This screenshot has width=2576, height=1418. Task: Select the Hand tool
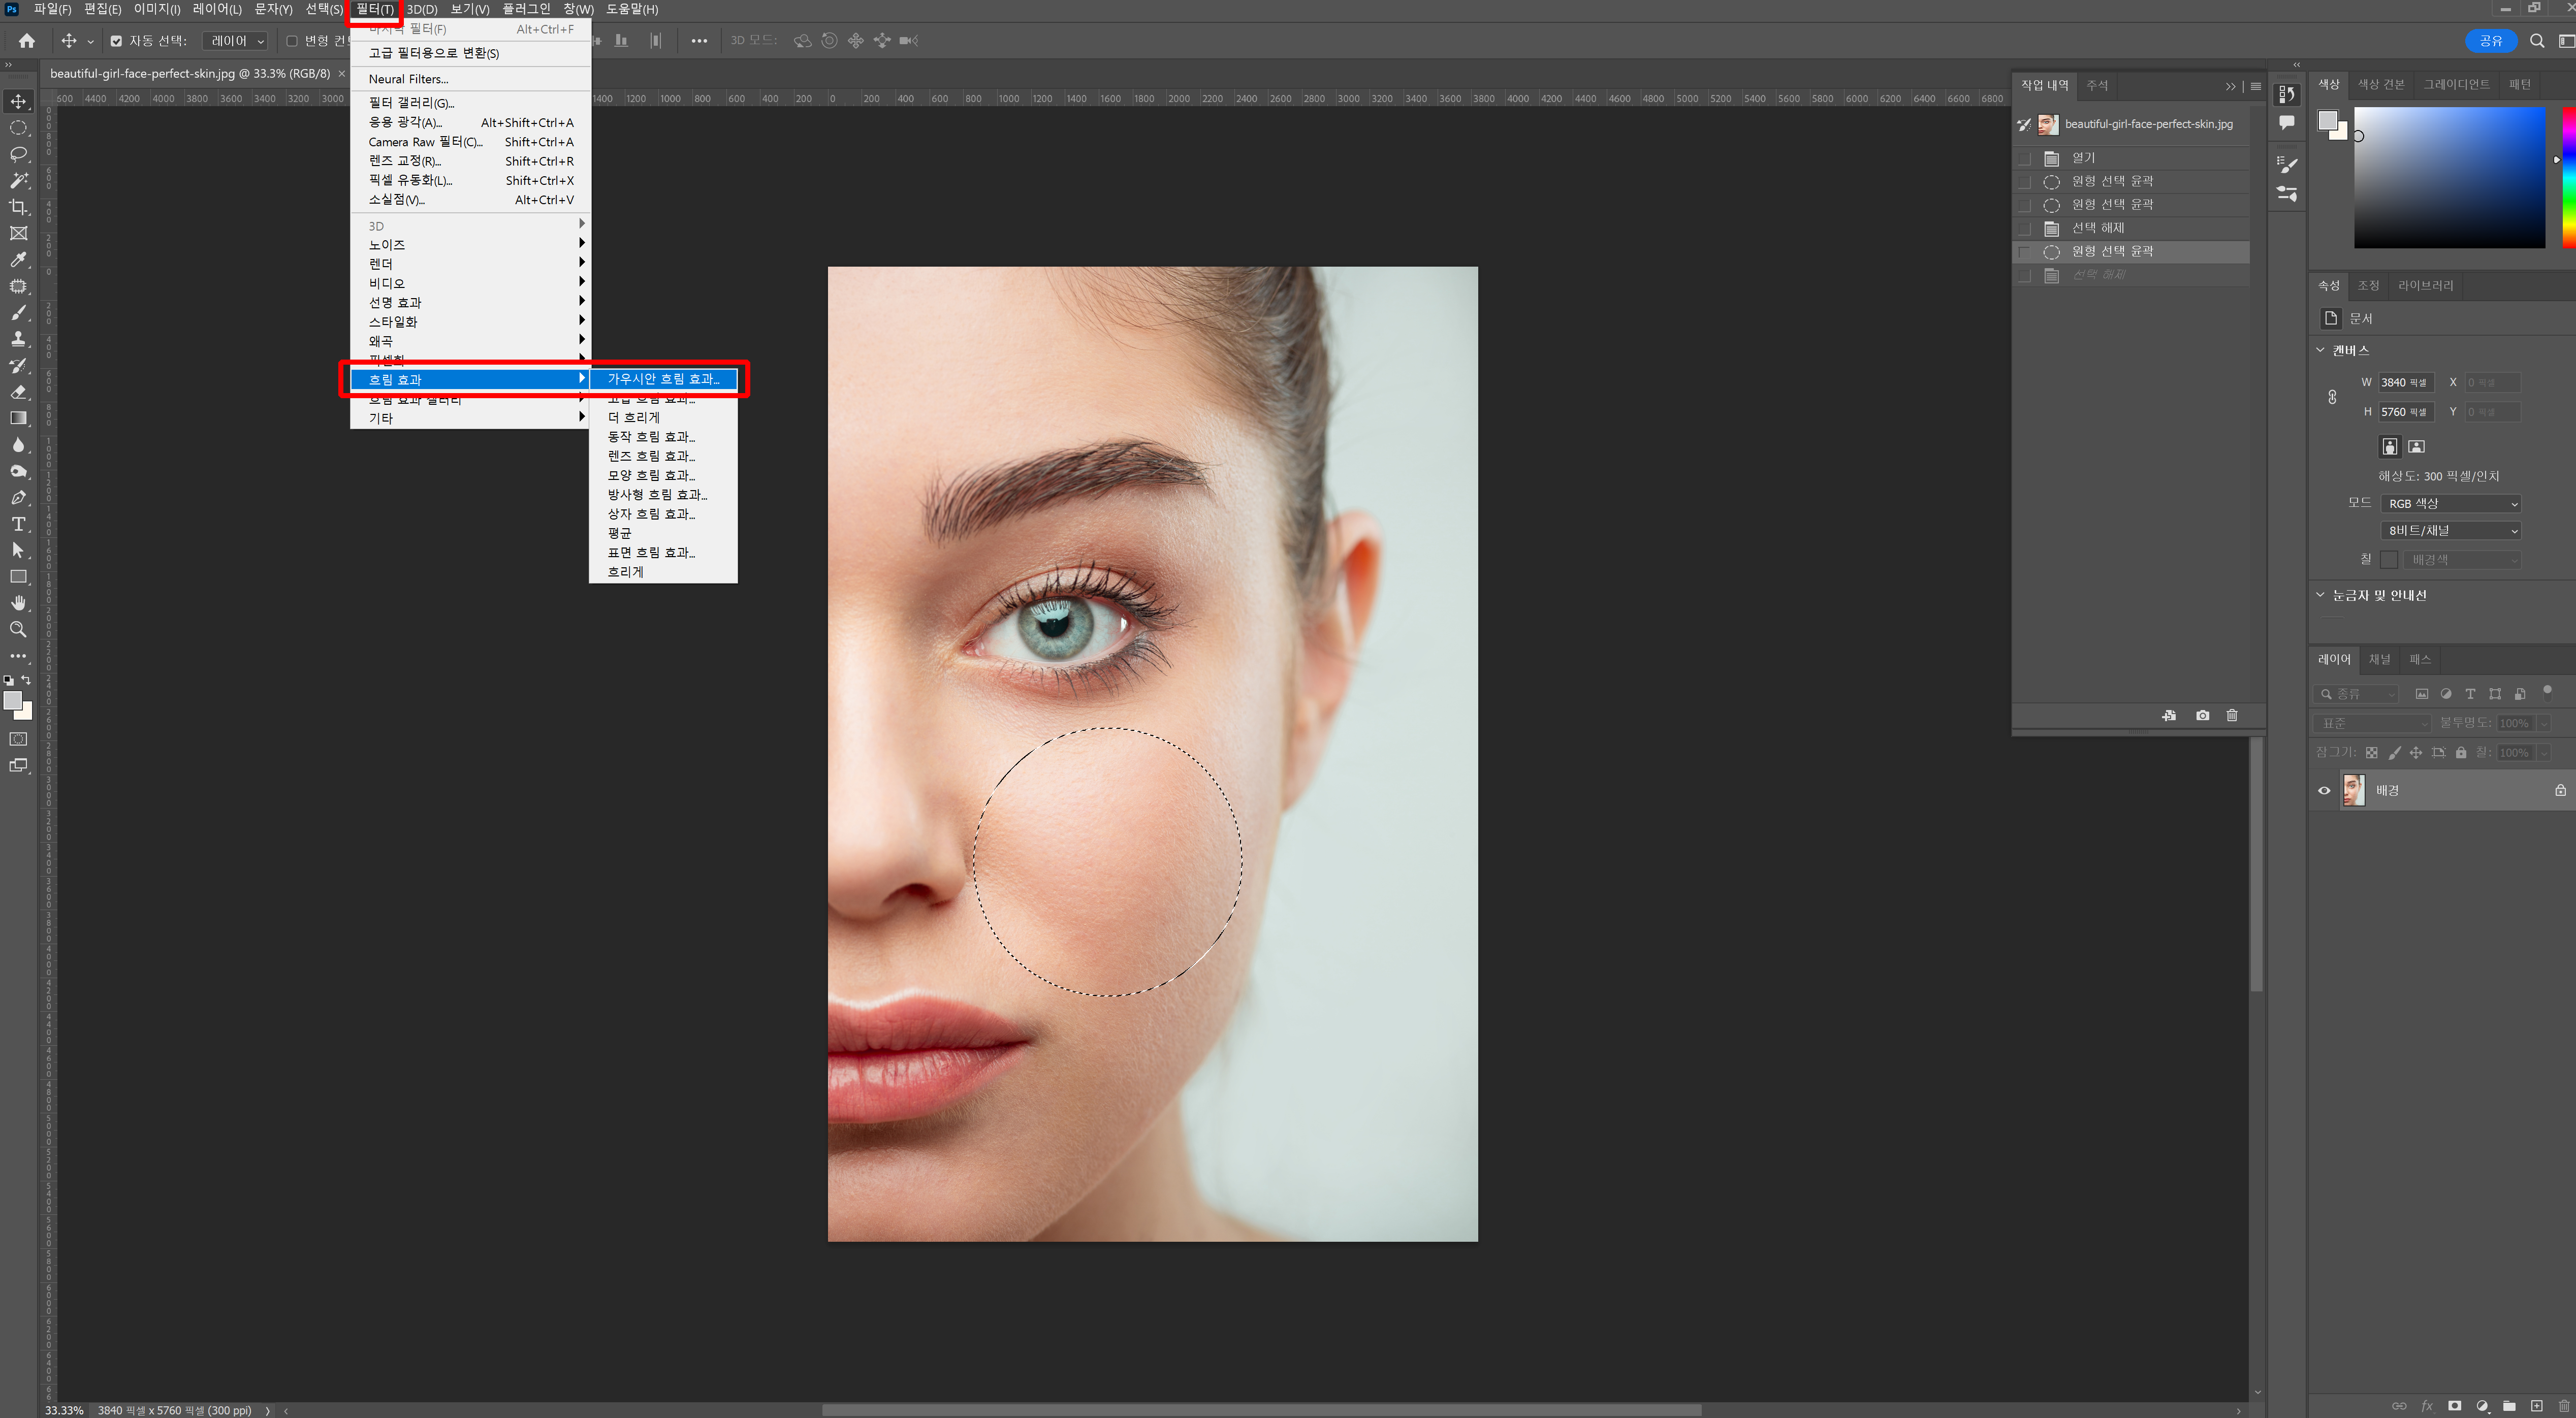point(18,603)
